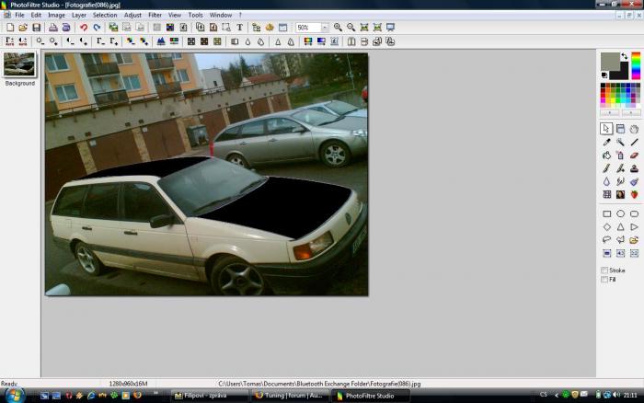Select the Clone stamp tool

(x=634, y=168)
